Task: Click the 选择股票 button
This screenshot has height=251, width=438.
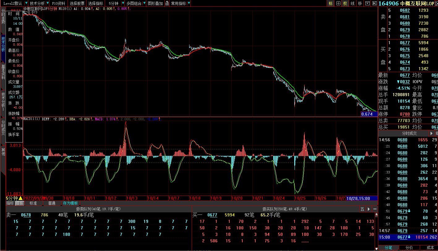Action: click(77, 3)
